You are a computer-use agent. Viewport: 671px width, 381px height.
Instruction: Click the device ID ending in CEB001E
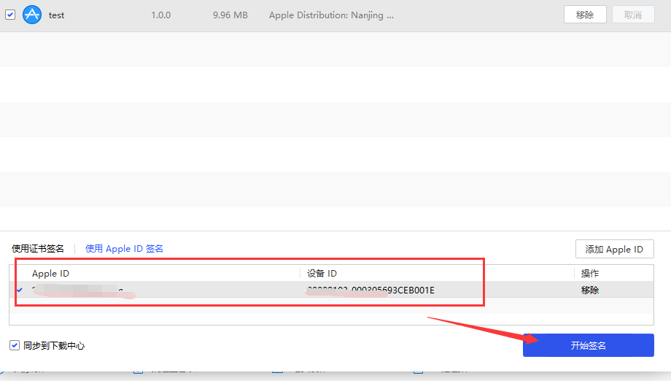371,290
